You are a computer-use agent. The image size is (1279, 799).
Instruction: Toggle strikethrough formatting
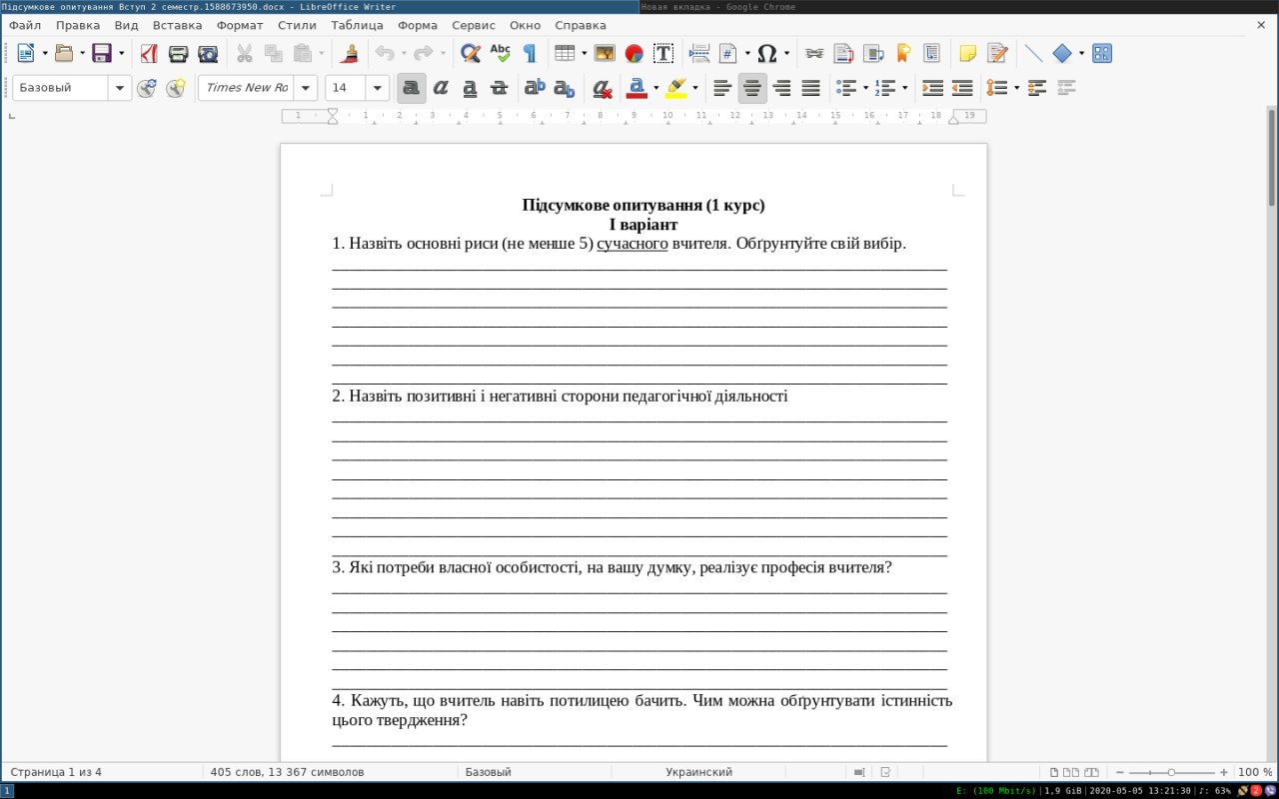click(x=500, y=88)
